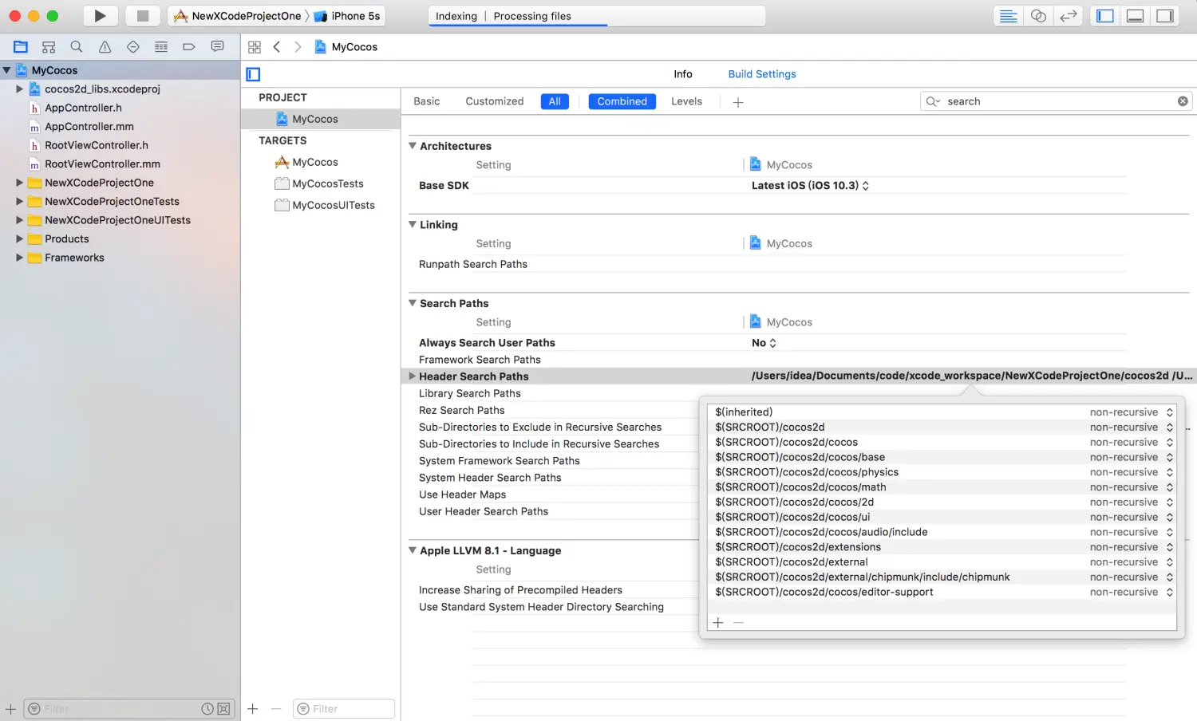Expand the NewXCodeProjectOneTests folder
The image size is (1197, 721).
pyautogui.click(x=20, y=201)
